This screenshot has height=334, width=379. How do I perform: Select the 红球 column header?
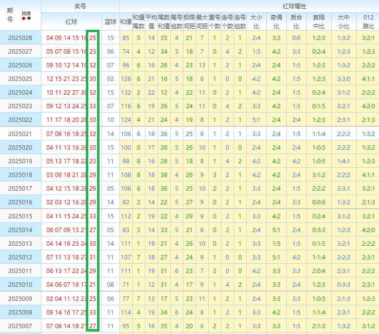(71, 22)
